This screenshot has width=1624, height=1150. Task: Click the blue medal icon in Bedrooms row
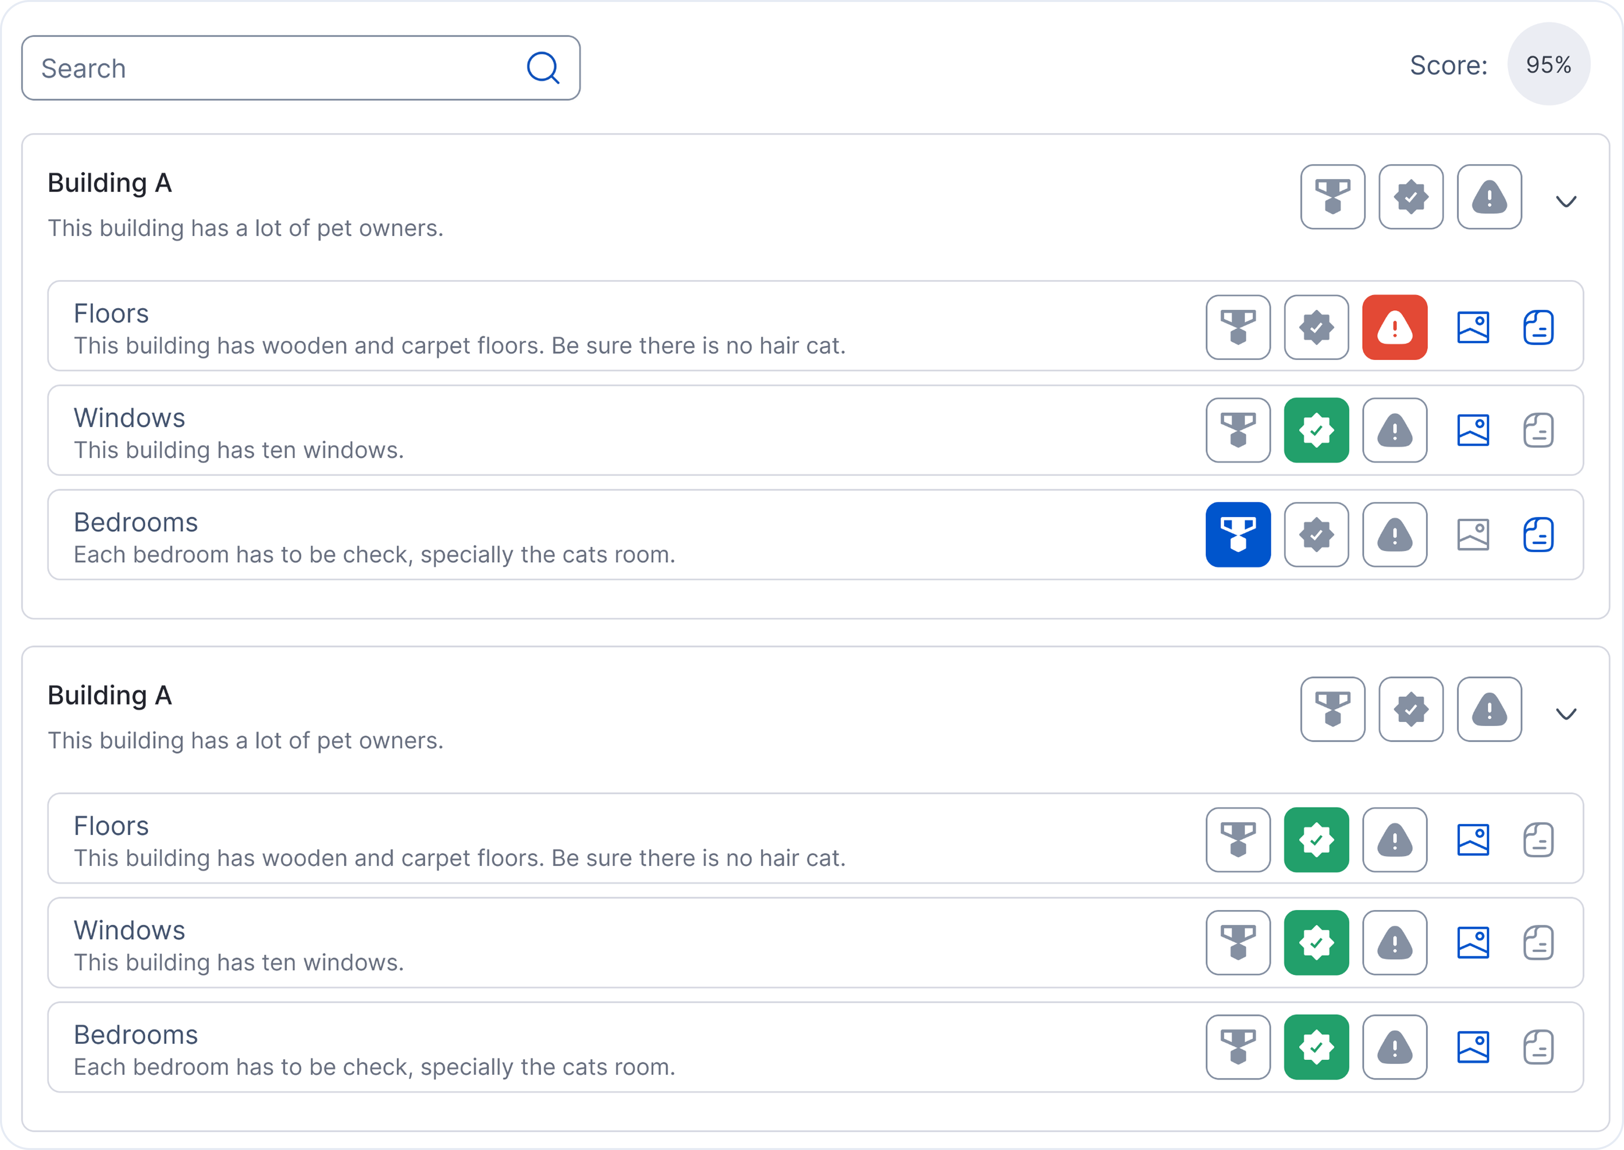coord(1237,534)
